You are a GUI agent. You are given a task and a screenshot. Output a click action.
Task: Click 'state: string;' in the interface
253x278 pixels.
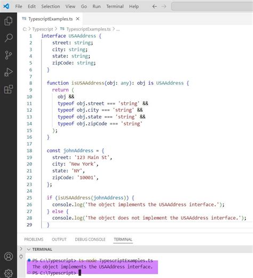[71, 56]
